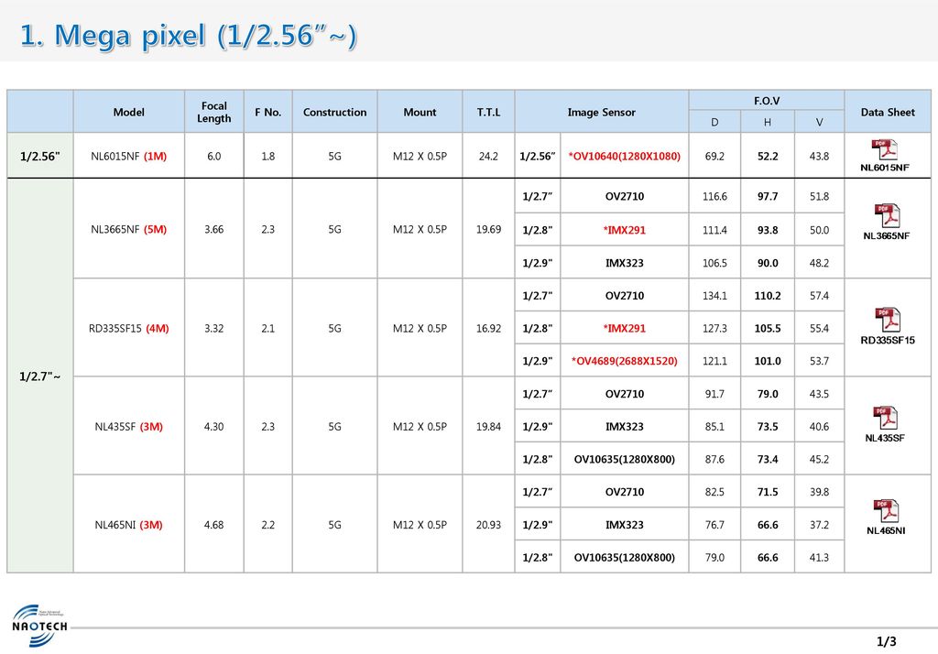Click the "F No." column header
Viewport: 938px width, 654px height.
[x=268, y=112]
